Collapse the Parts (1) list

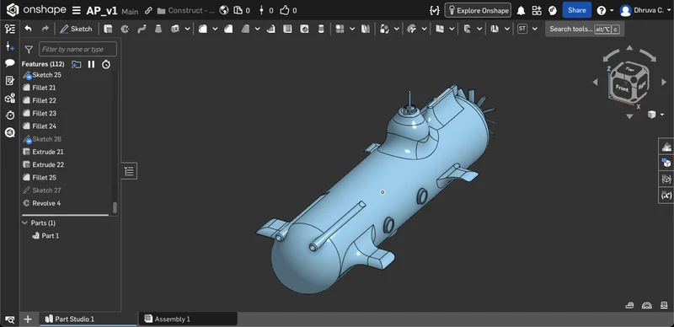pos(25,222)
